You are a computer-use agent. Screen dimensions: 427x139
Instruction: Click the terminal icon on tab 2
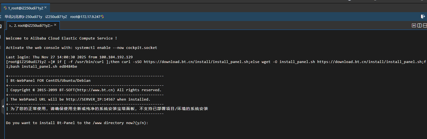11,26
